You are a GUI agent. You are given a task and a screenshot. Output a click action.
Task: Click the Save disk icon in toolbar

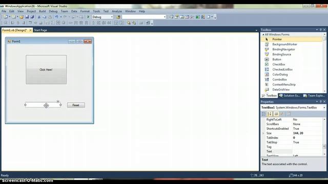click(x=27, y=17)
